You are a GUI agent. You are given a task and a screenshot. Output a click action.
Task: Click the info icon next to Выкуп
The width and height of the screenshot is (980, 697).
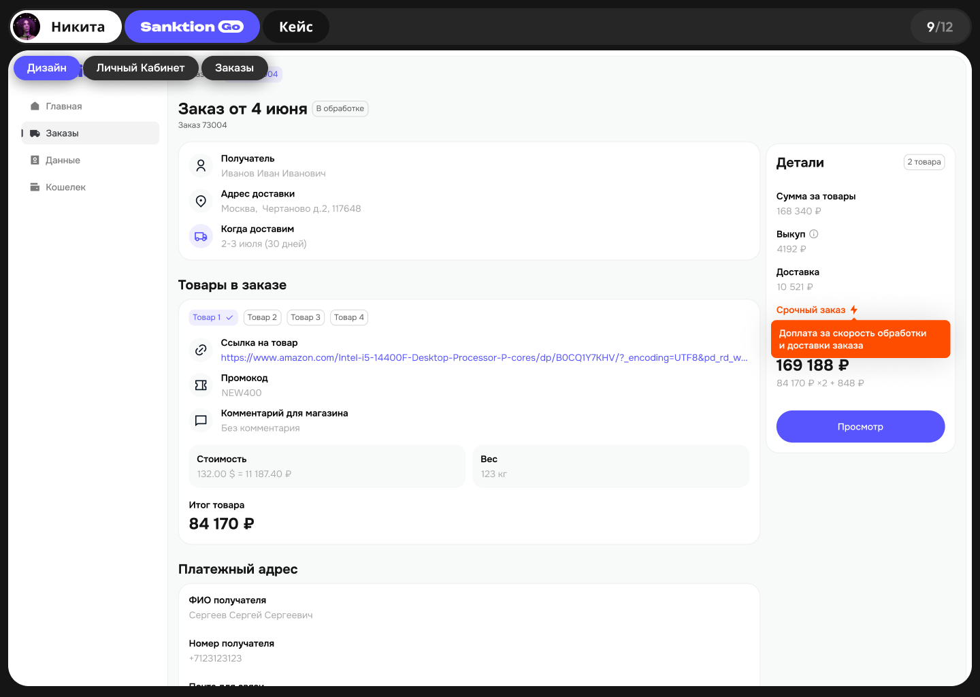(813, 233)
